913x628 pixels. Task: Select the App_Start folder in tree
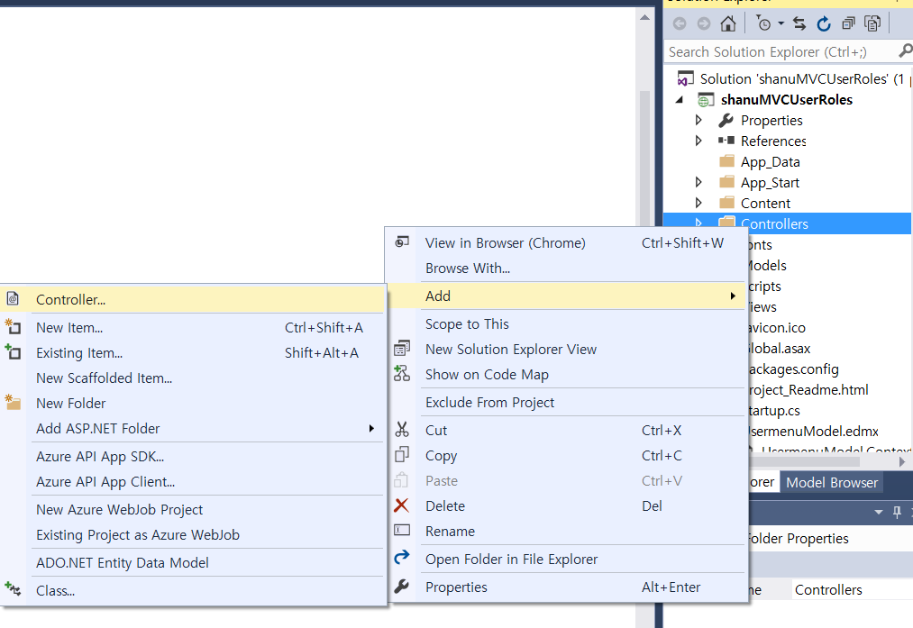[x=770, y=183]
